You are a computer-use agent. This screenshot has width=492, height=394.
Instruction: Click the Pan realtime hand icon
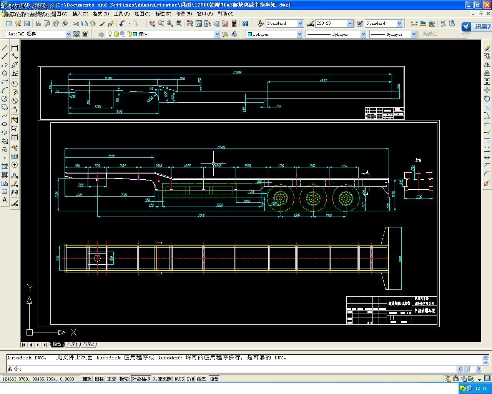(152, 23)
